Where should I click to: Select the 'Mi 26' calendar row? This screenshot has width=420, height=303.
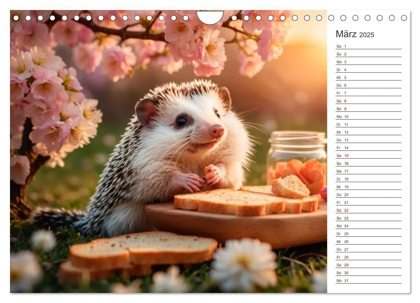[x=368, y=241]
